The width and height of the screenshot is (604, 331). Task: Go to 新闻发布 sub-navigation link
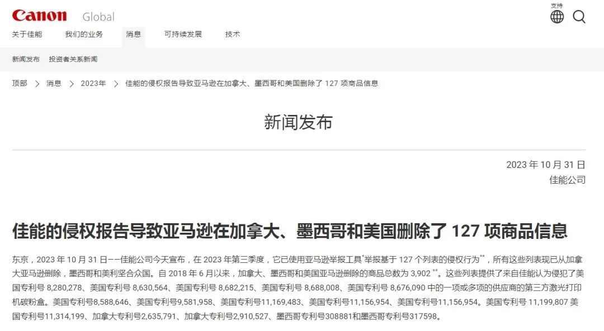[x=26, y=59]
